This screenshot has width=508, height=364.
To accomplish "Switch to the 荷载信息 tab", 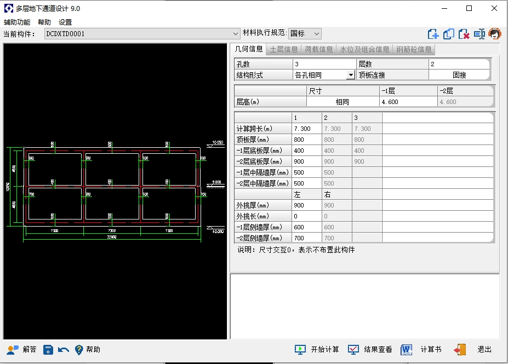I will tap(318, 49).
